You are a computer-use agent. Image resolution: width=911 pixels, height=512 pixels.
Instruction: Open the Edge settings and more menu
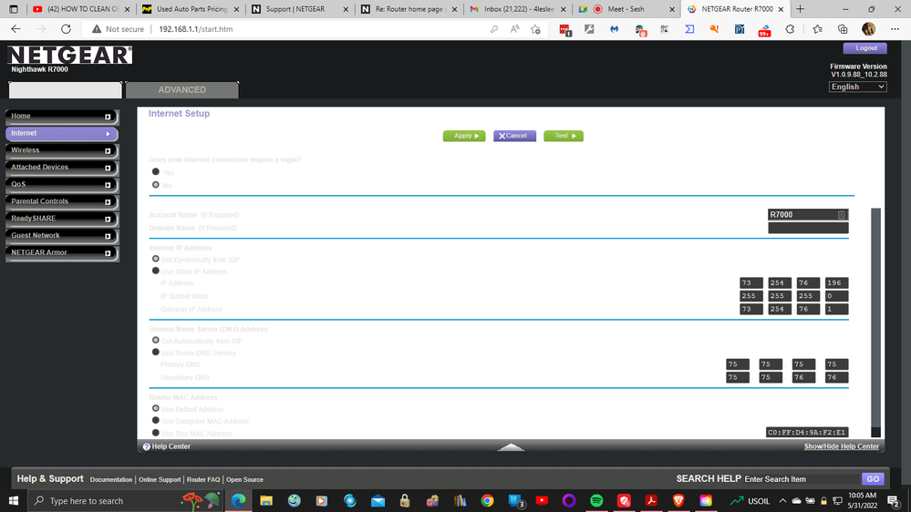(x=895, y=29)
